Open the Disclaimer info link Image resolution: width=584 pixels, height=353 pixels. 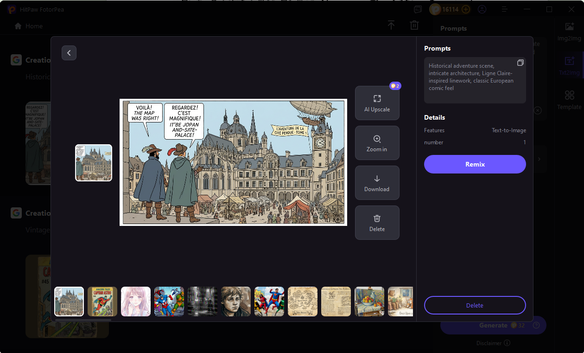(x=493, y=343)
